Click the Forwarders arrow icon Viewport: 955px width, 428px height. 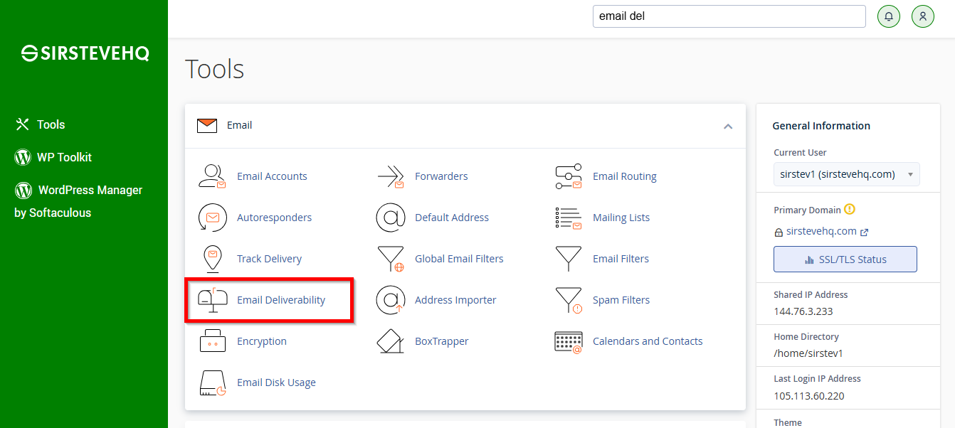tap(390, 176)
